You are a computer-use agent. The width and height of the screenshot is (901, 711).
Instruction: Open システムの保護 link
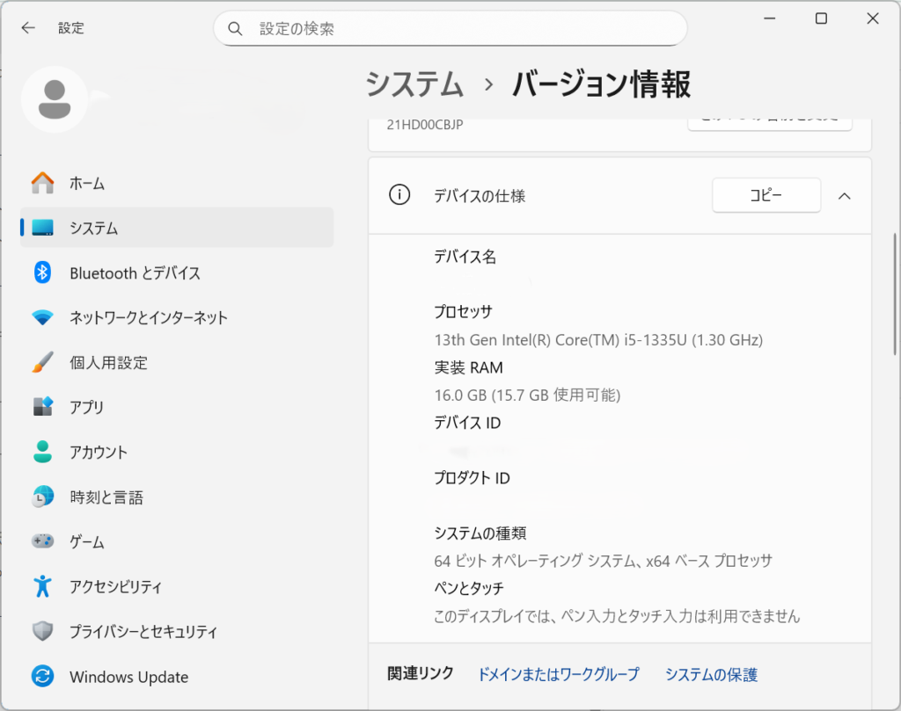pyautogui.click(x=711, y=674)
